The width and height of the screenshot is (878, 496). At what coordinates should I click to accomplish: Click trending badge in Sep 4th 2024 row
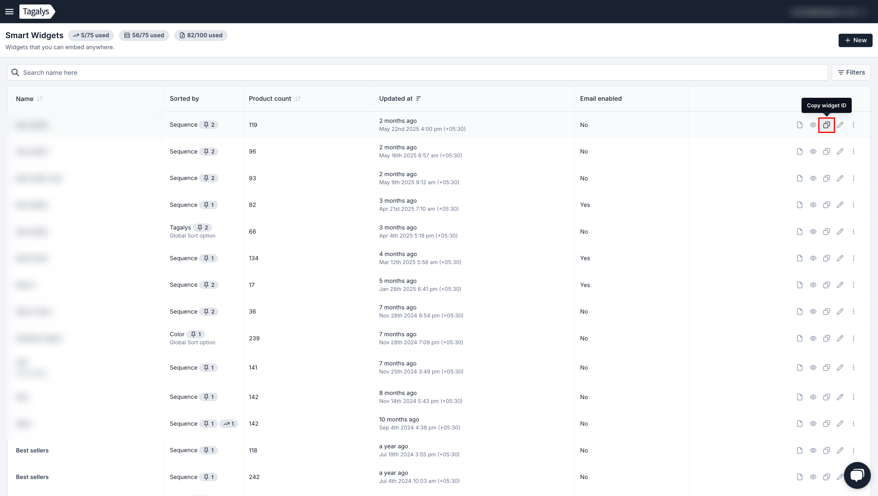coord(229,424)
